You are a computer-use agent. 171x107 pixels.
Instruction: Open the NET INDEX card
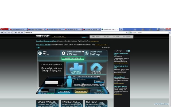point(96,104)
